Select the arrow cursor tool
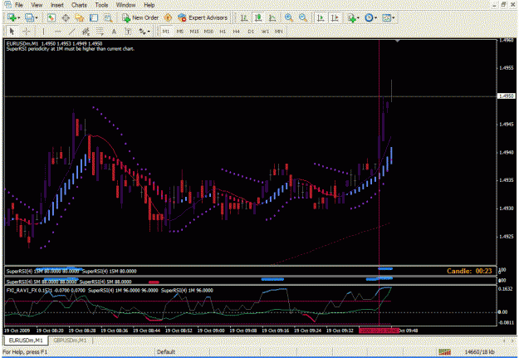519x358 pixels. coord(12,32)
